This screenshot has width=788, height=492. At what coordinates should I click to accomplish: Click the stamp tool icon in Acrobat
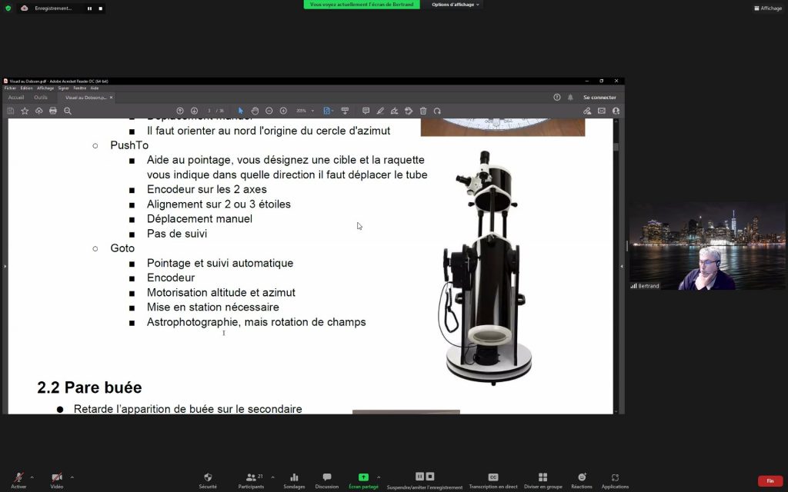point(409,111)
